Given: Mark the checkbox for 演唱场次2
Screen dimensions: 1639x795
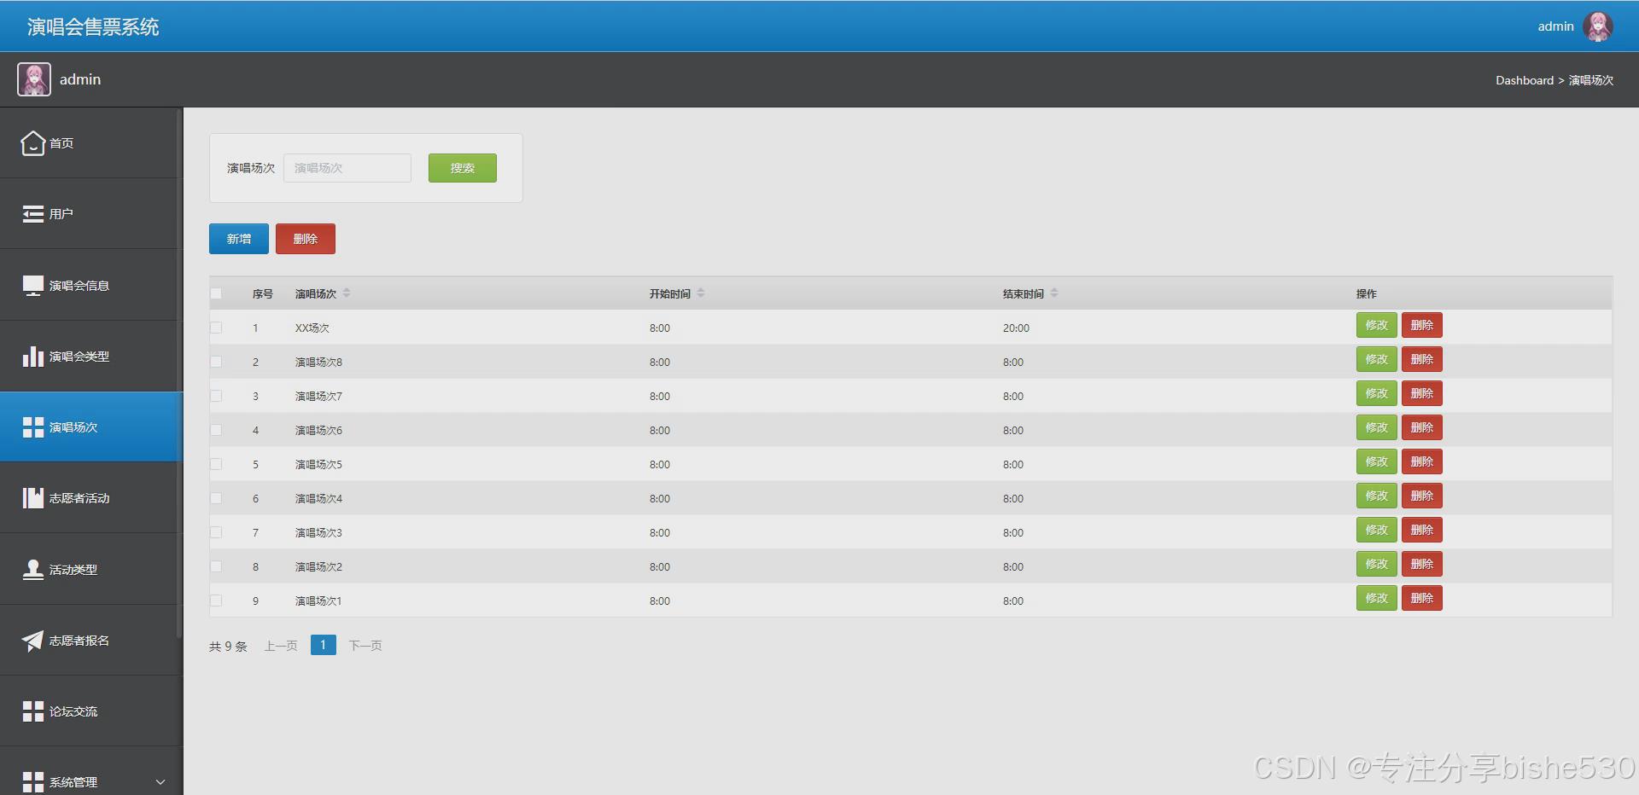Looking at the screenshot, I should pyautogui.click(x=216, y=566).
